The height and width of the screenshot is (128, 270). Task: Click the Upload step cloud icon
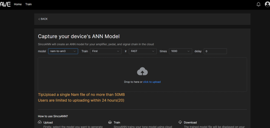pos(40,122)
